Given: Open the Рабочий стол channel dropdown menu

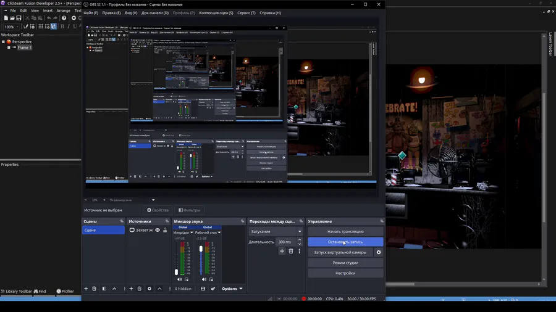Looking at the screenshot, I should click(219, 232).
